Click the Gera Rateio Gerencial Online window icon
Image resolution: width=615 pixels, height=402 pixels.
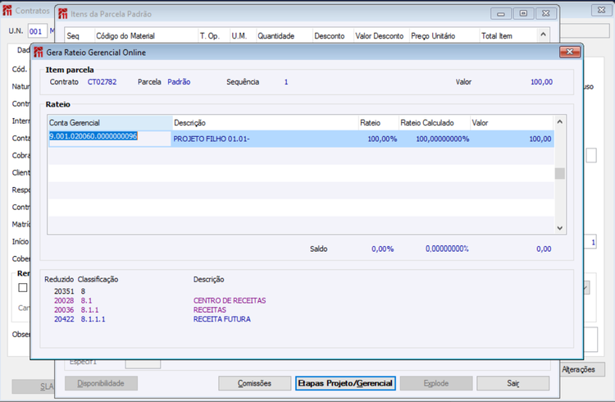point(38,53)
